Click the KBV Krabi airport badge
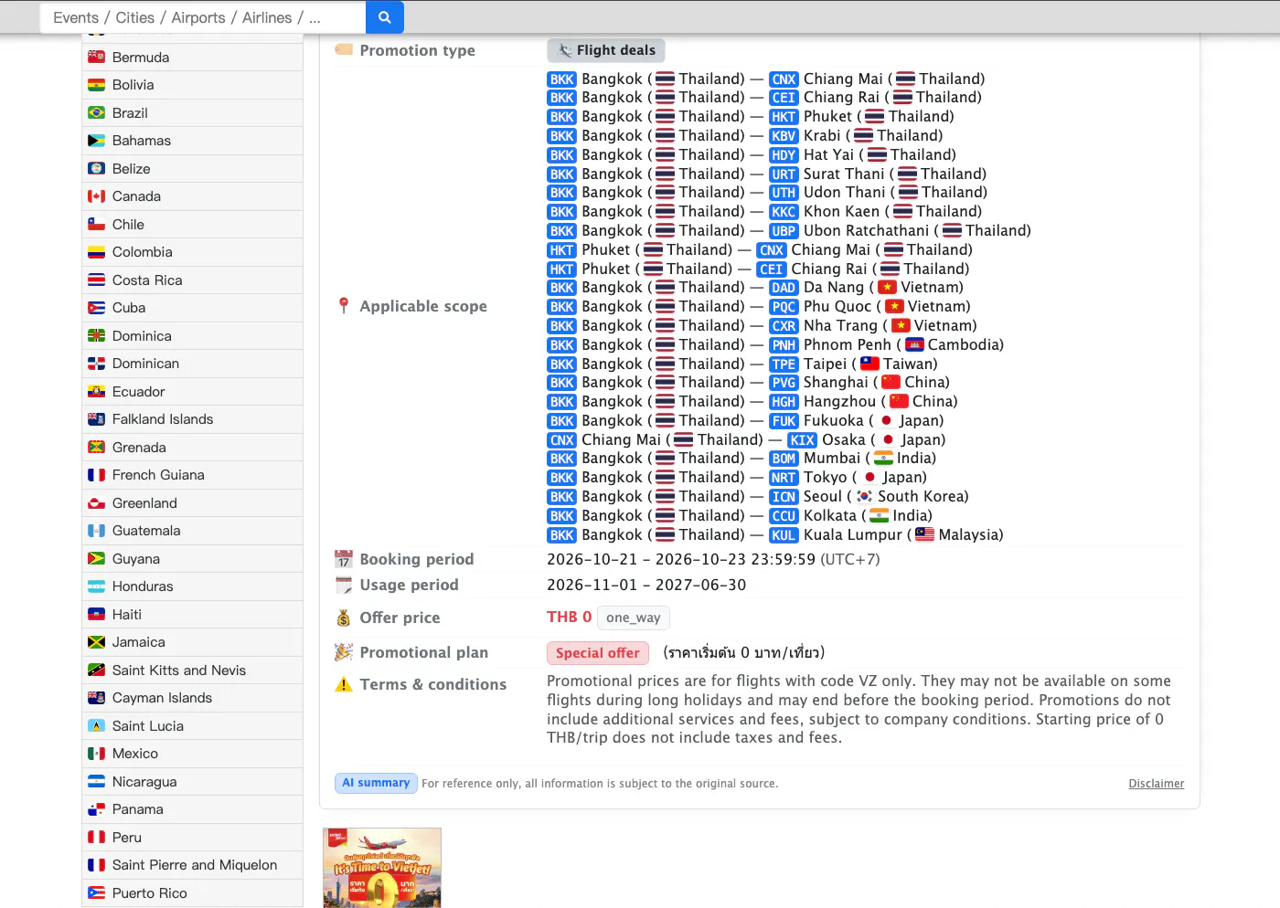 tap(784, 136)
